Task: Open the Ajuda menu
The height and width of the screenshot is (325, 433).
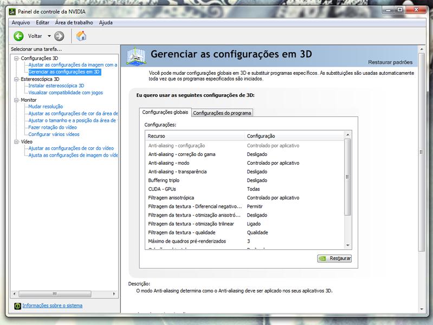Action: pos(106,23)
